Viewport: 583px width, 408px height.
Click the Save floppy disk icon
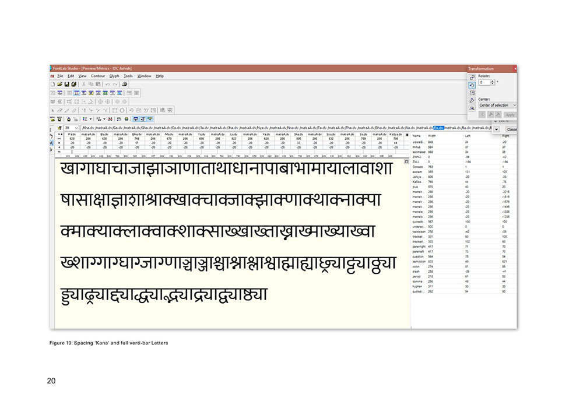67,85
